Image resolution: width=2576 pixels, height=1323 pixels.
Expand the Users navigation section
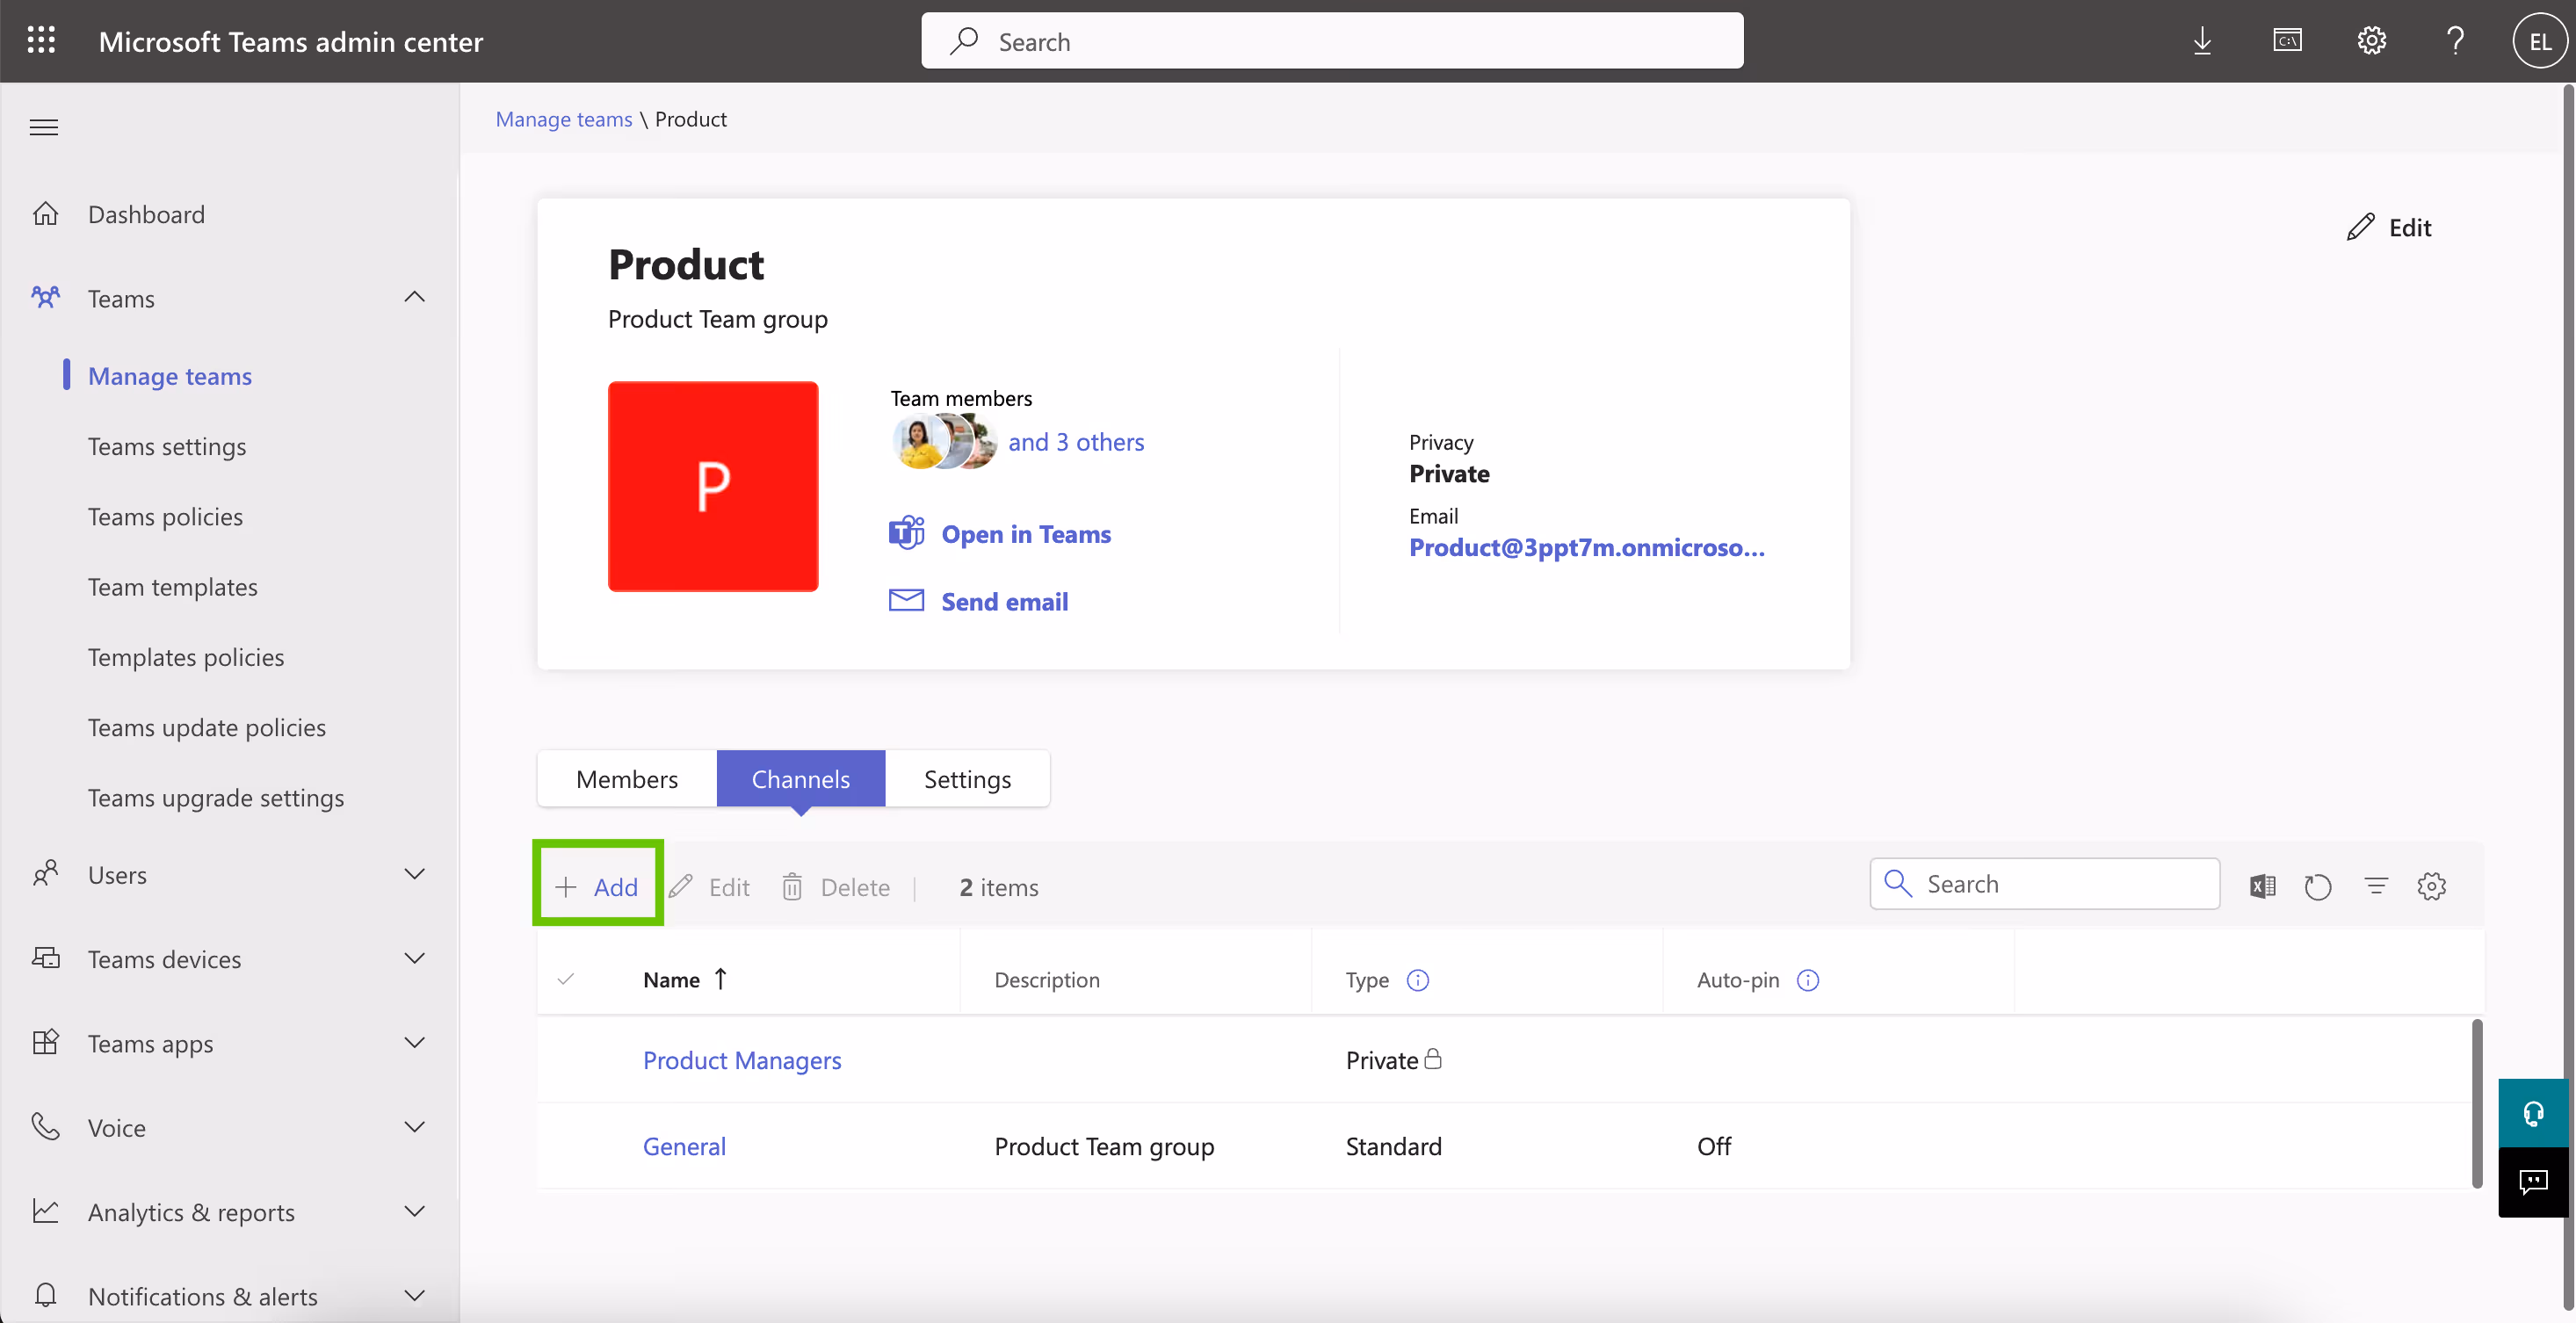(414, 875)
